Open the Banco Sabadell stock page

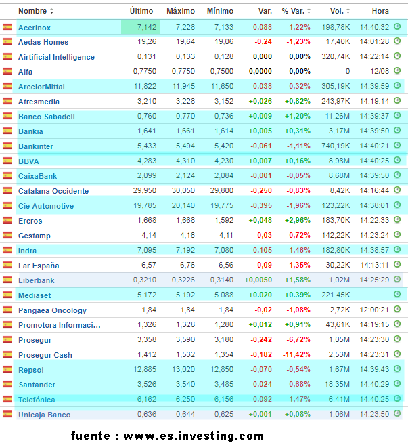click(46, 117)
